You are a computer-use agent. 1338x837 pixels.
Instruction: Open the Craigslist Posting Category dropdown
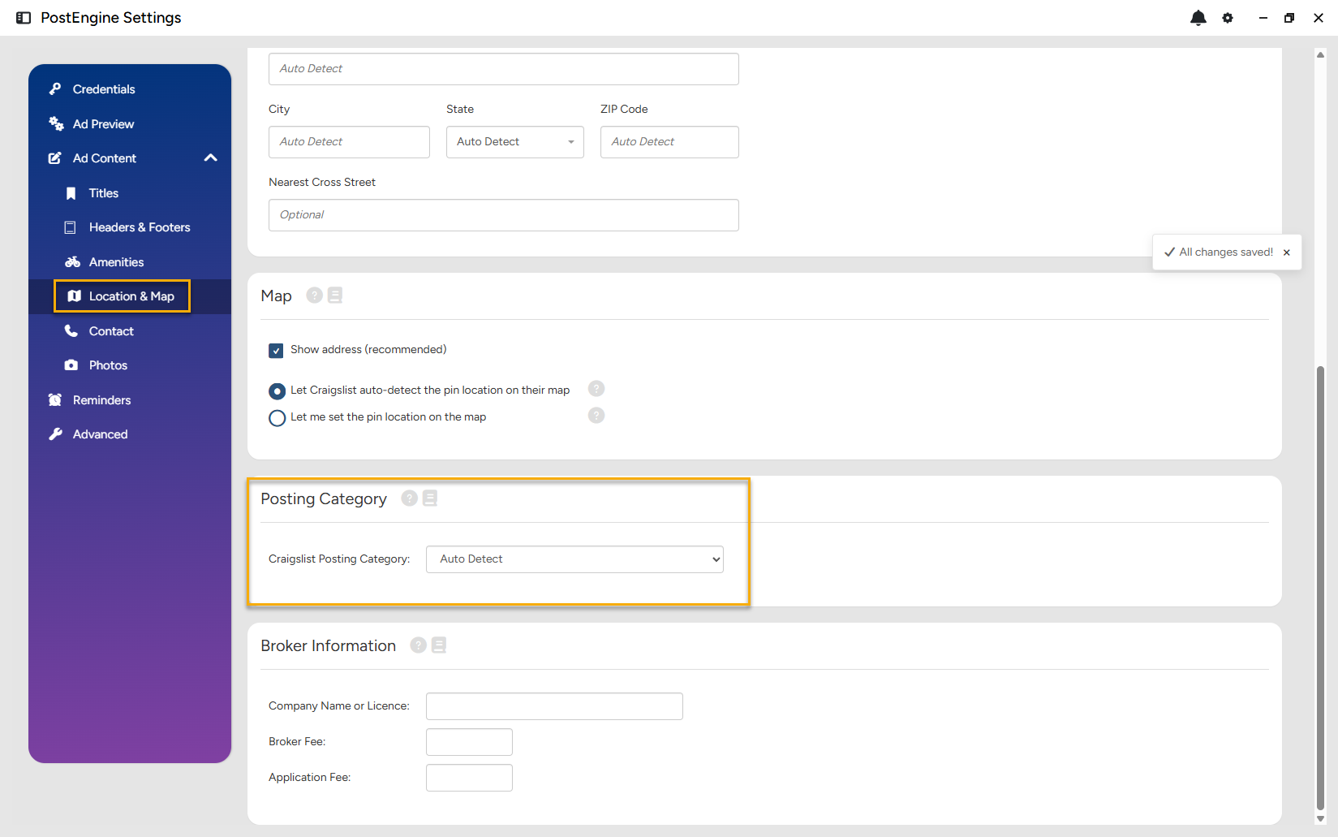click(x=574, y=559)
